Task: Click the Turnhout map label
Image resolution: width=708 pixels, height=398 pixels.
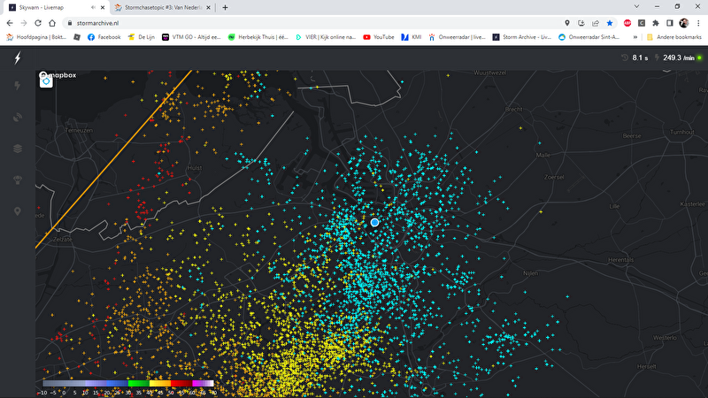Action: tap(681, 132)
